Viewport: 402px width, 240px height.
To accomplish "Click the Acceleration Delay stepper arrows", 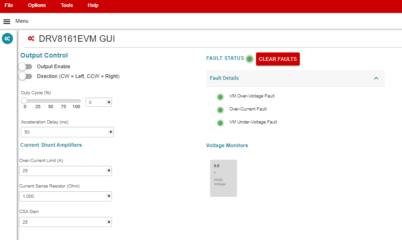I will pos(111,132).
